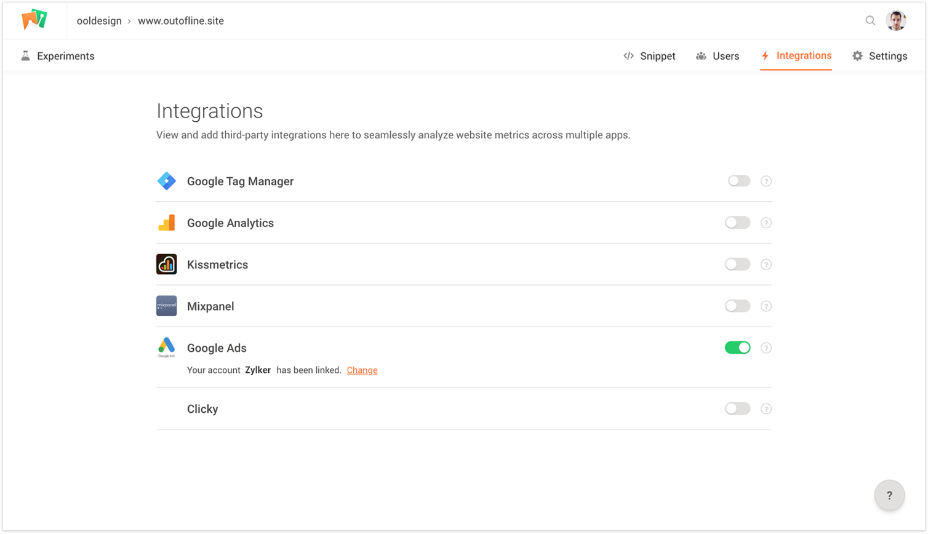
Task: Open the floating help button
Action: (x=889, y=495)
